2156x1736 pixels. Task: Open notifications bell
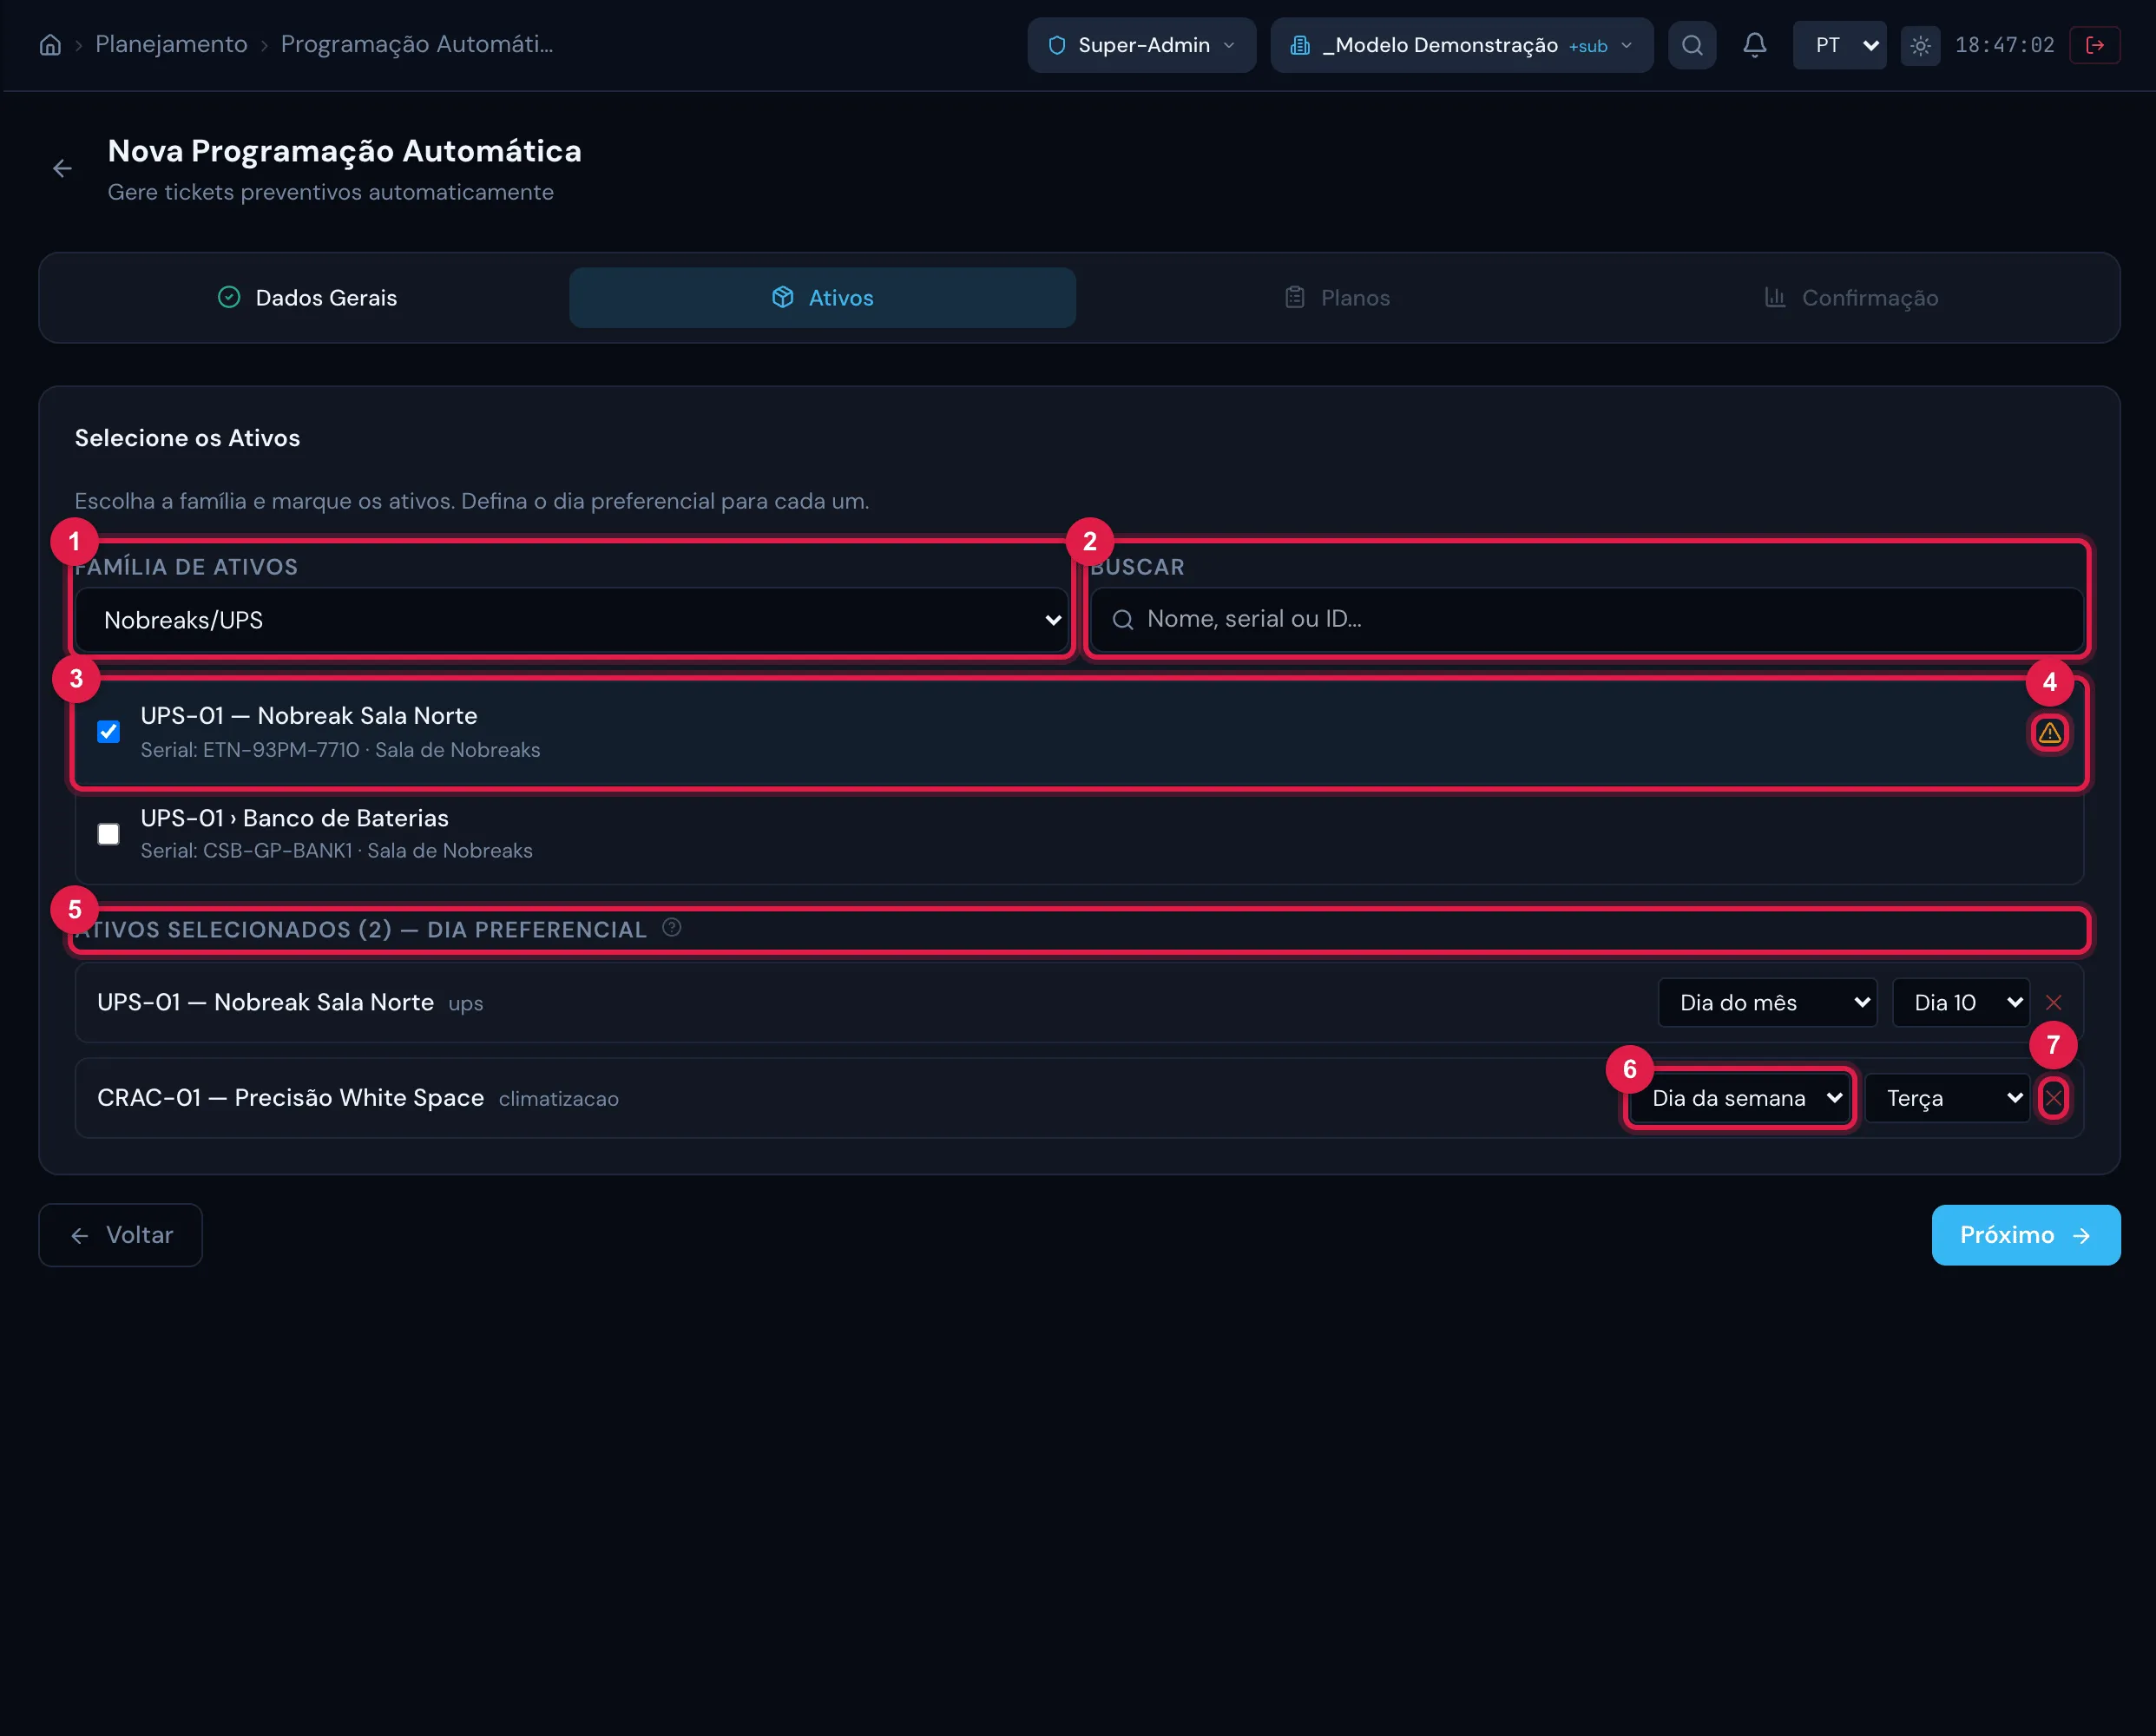coord(1755,45)
